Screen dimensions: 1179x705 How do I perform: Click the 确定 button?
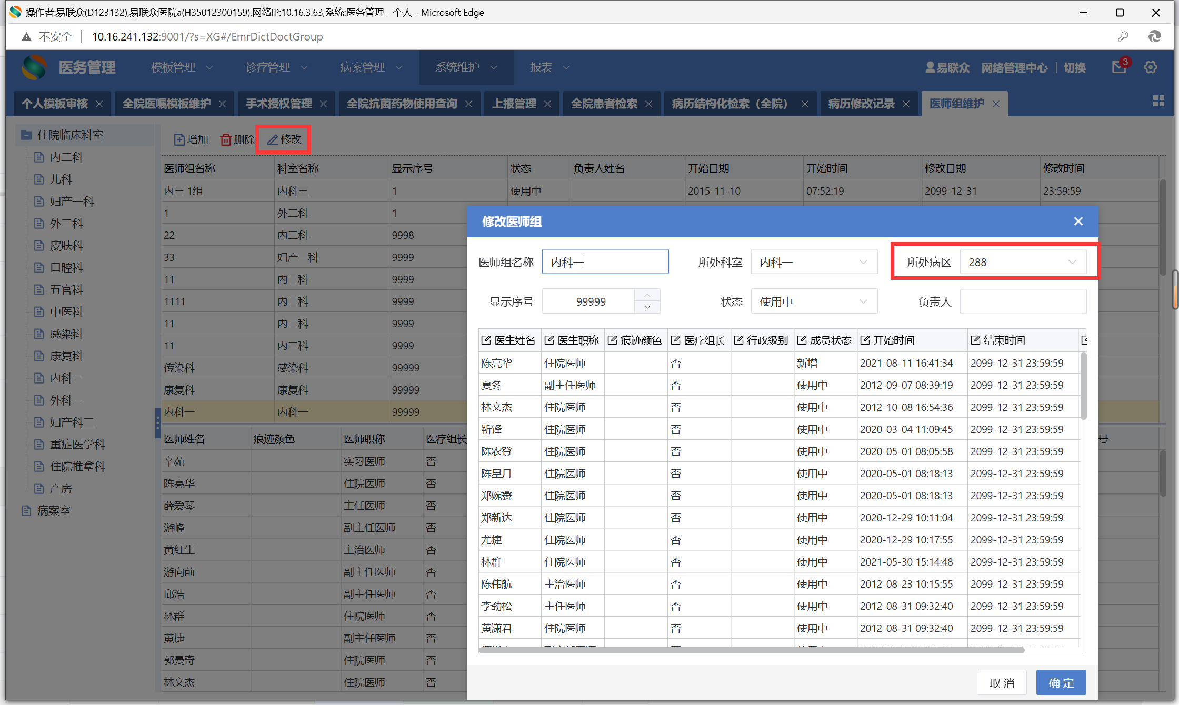[1061, 683]
